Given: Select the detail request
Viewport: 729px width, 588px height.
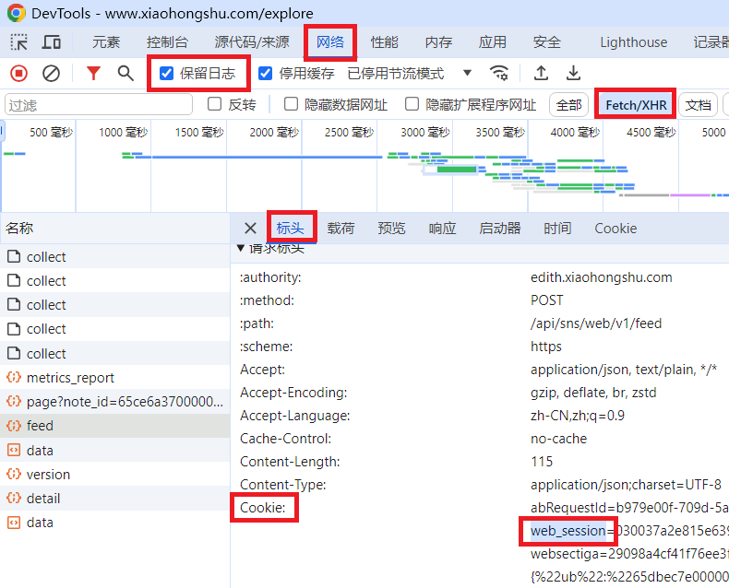Looking at the screenshot, I should (114, 499).
